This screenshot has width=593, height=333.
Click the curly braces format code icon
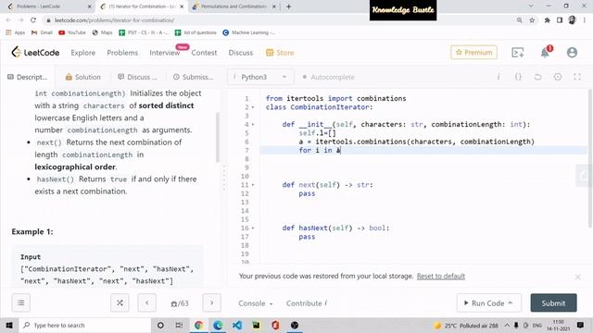pos(518,77)
